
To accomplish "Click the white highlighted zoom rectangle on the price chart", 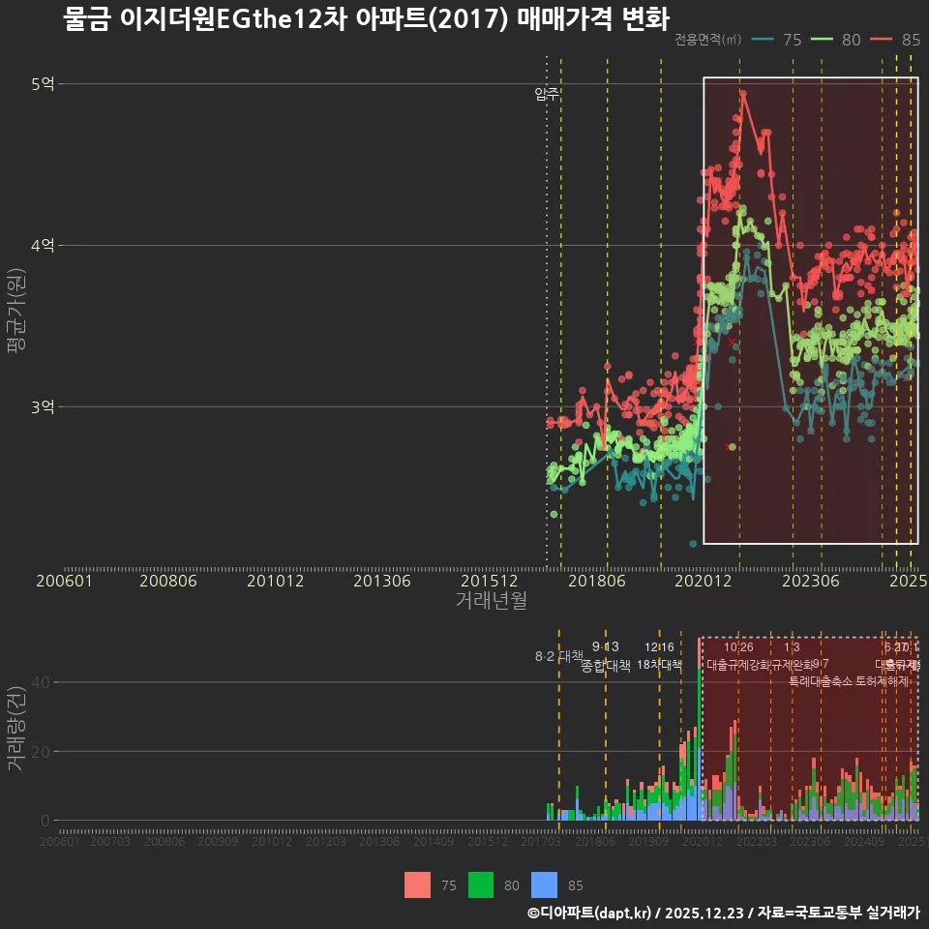I will pyautogui.click(x=810, y=310).
